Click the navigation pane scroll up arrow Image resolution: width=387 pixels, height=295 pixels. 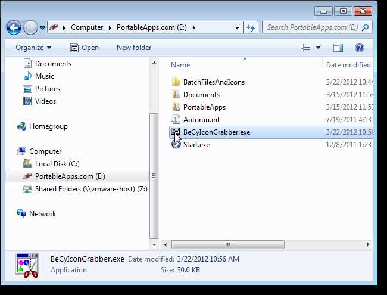(x=154, y=63)
